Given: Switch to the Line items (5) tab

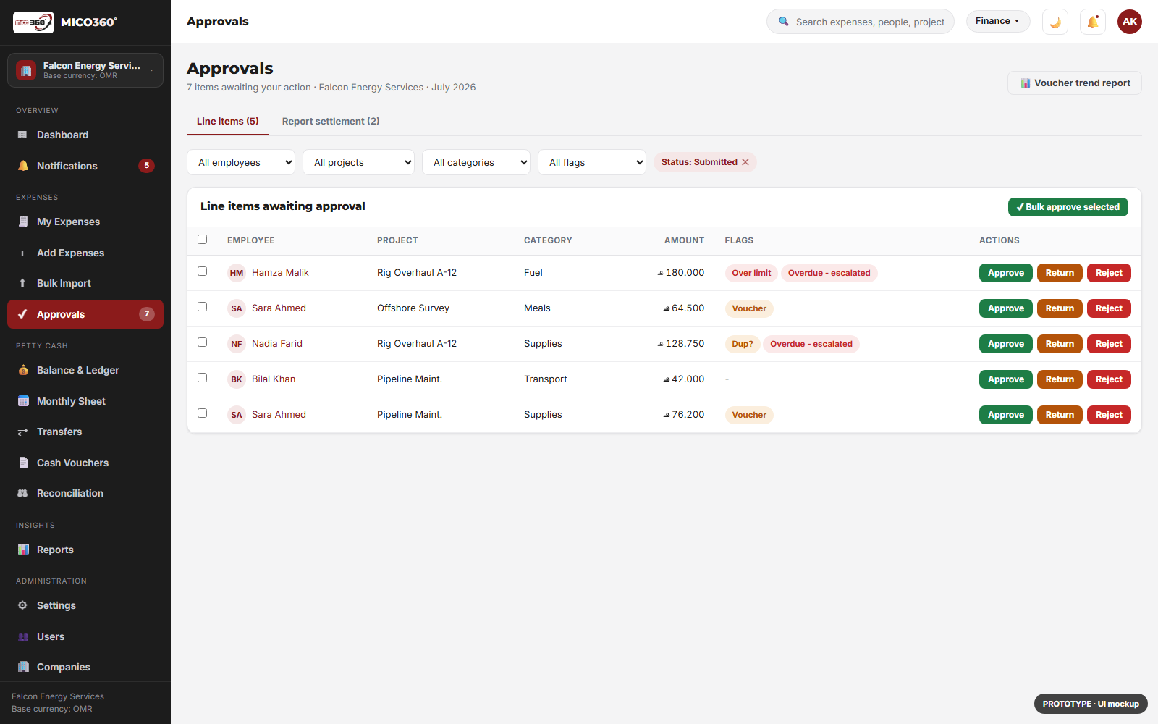Looking at the screenshot, I should pyautogui.click(x=227, y=121).
